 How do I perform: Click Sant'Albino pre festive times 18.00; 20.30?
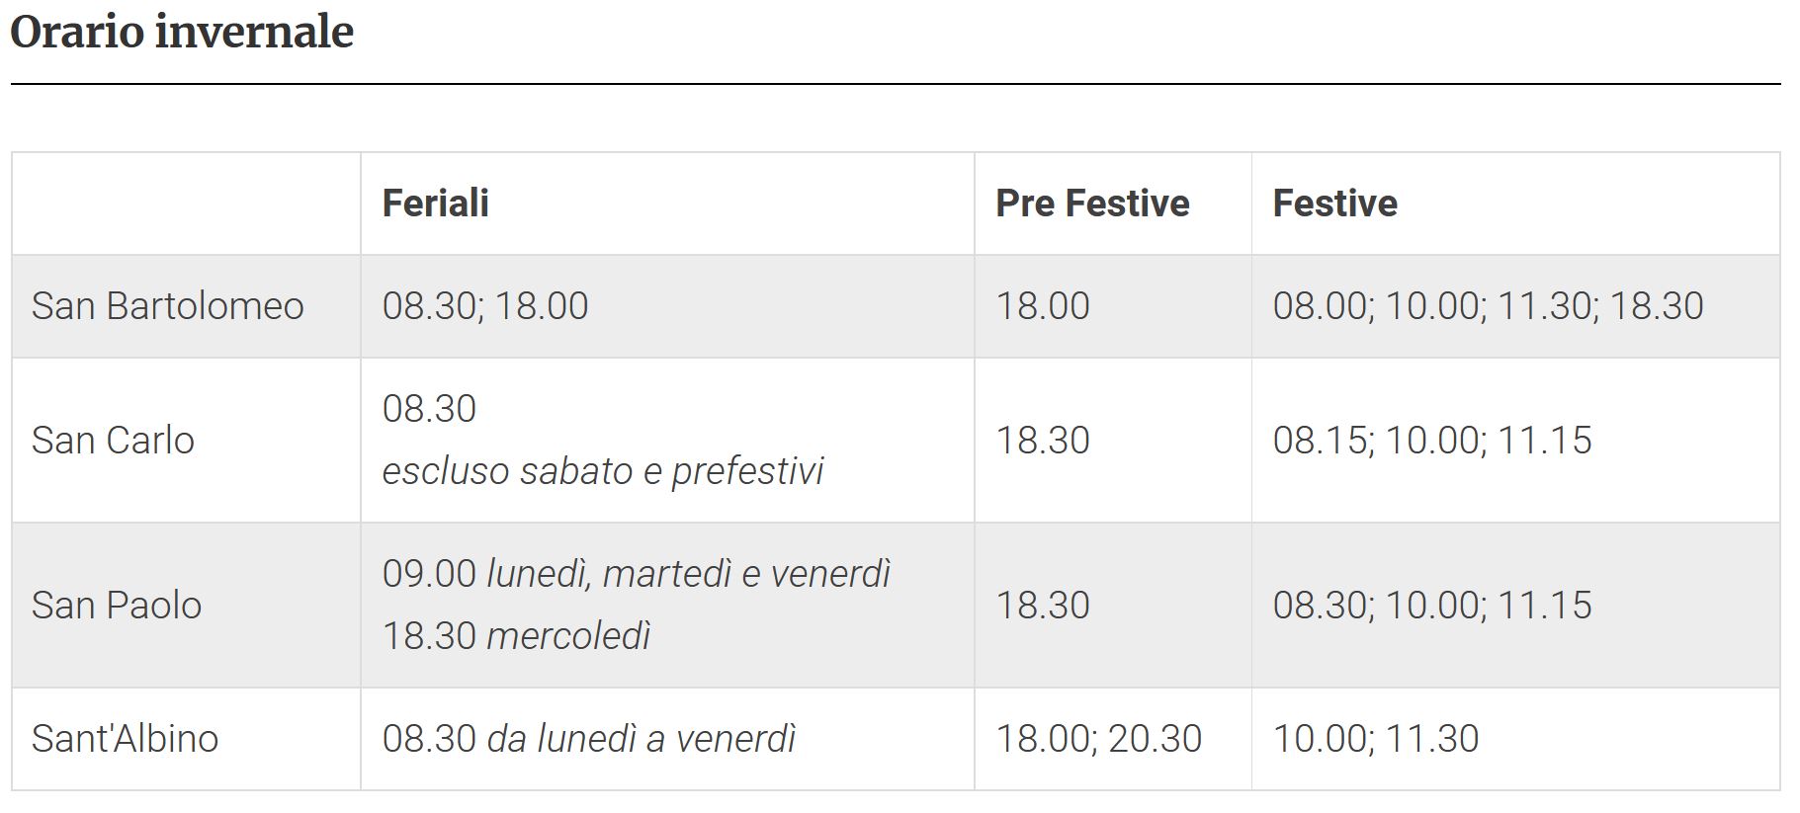point(1098,738)
